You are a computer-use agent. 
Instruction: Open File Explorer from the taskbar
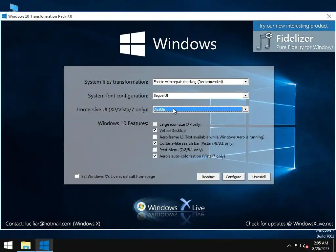click(x=26, y=245)
